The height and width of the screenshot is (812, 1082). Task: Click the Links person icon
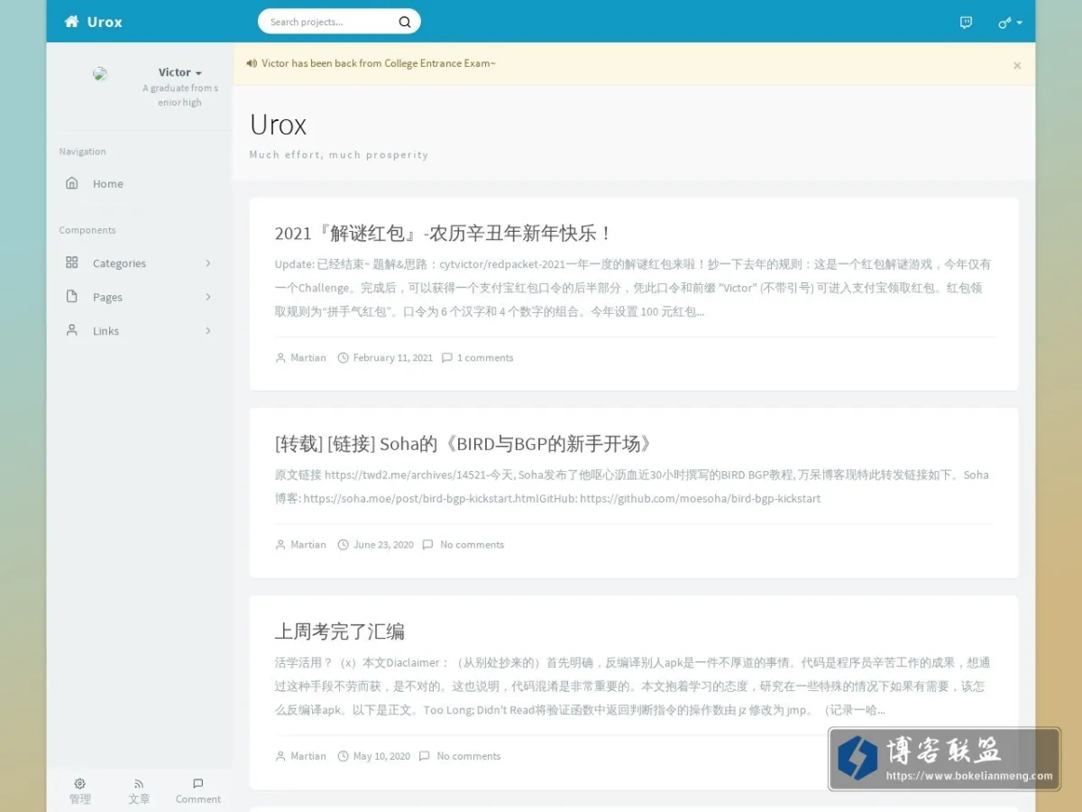(x=72, y=330)
